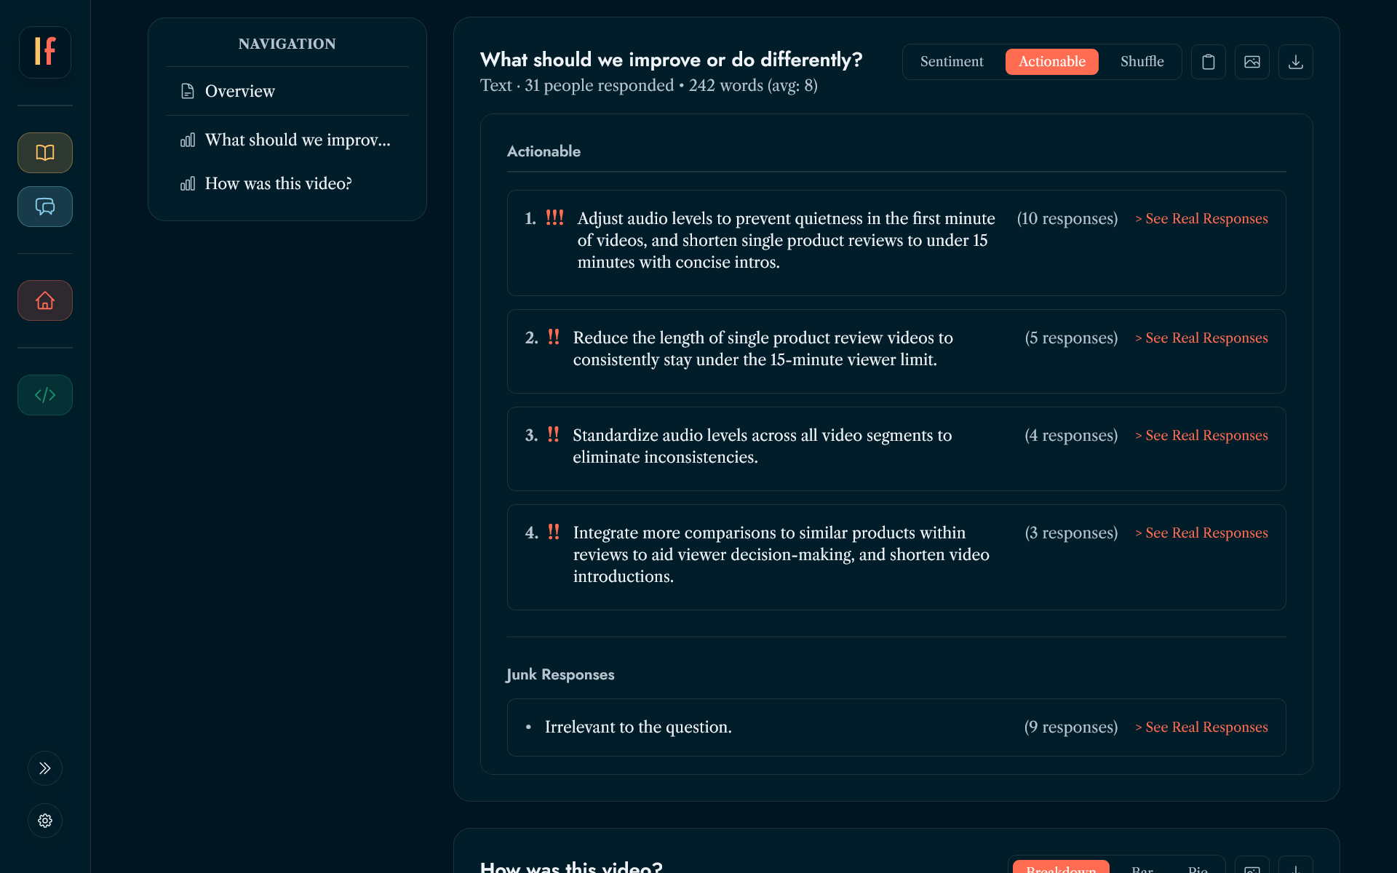Viewport: 1397px width, 873px height.
Task: Expand real responses for audio levels suggestion
Action: (x=1201, y=218)
